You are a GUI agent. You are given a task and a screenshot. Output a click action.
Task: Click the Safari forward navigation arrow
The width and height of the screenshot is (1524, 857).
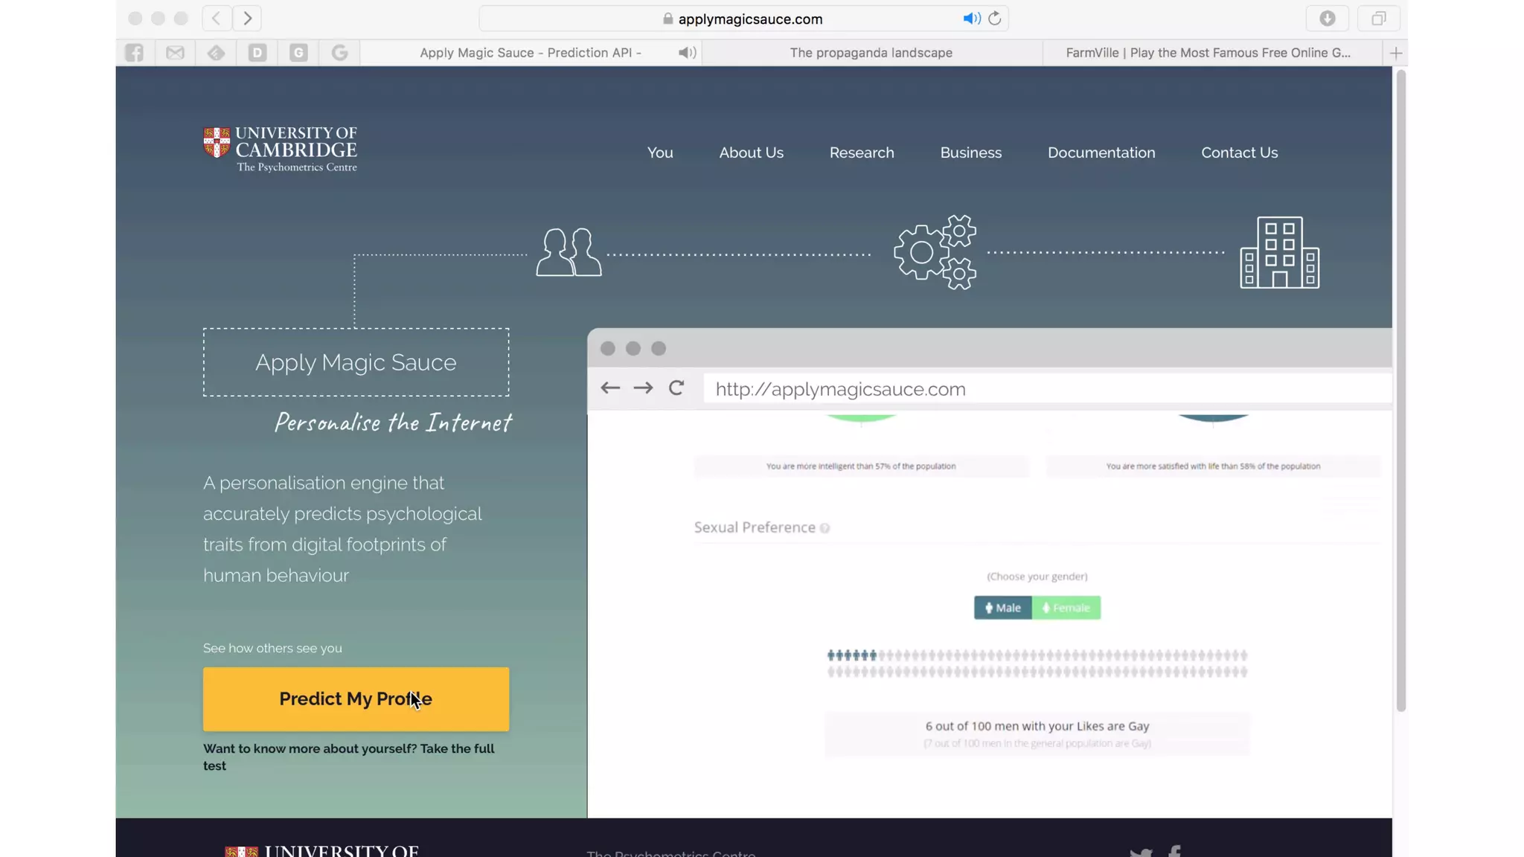247,18
